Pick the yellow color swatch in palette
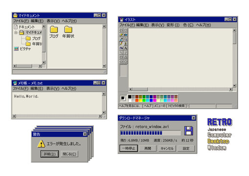 point(140,100)
